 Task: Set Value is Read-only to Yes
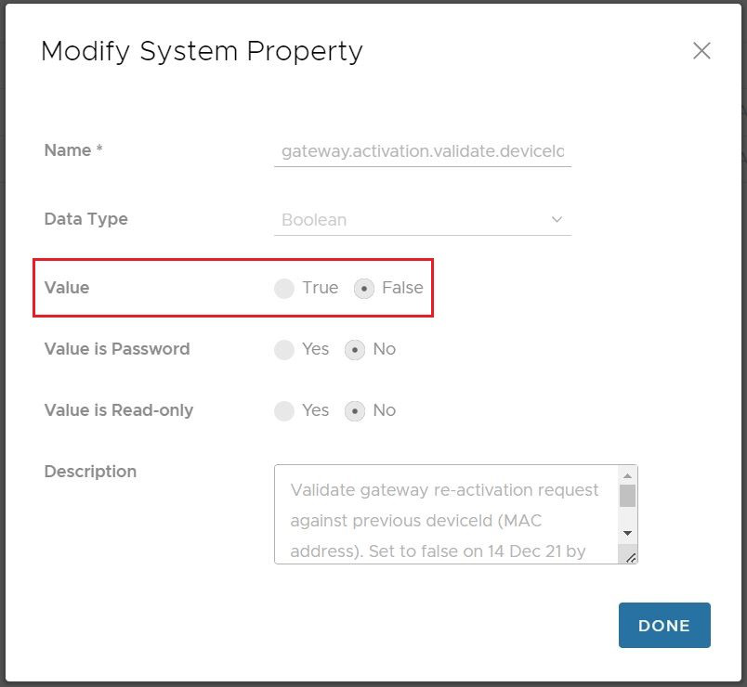(285, 411)
